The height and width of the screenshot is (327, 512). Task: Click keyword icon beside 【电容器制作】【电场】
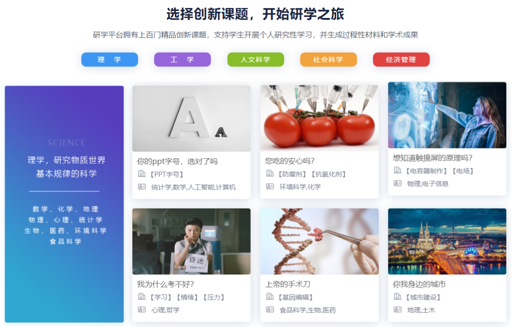pos(397,170)
